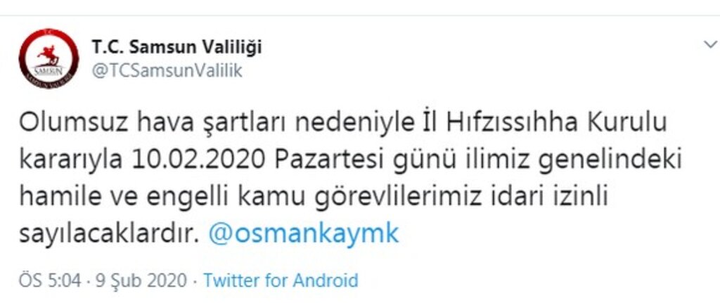Visit the @TCSamsunValilik handle
Viewport: 720px width, 303px height.
(167, 71)
